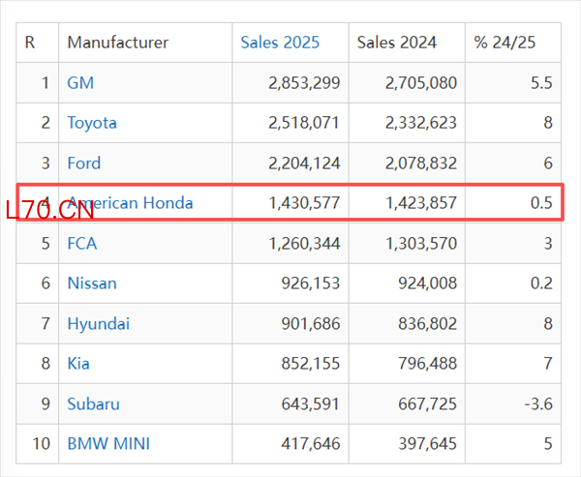Click Subaru's -3.6 percent change cell
581x477 pixels.
click(539, 403)
